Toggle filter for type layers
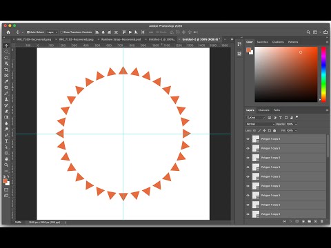 (281, 118)
